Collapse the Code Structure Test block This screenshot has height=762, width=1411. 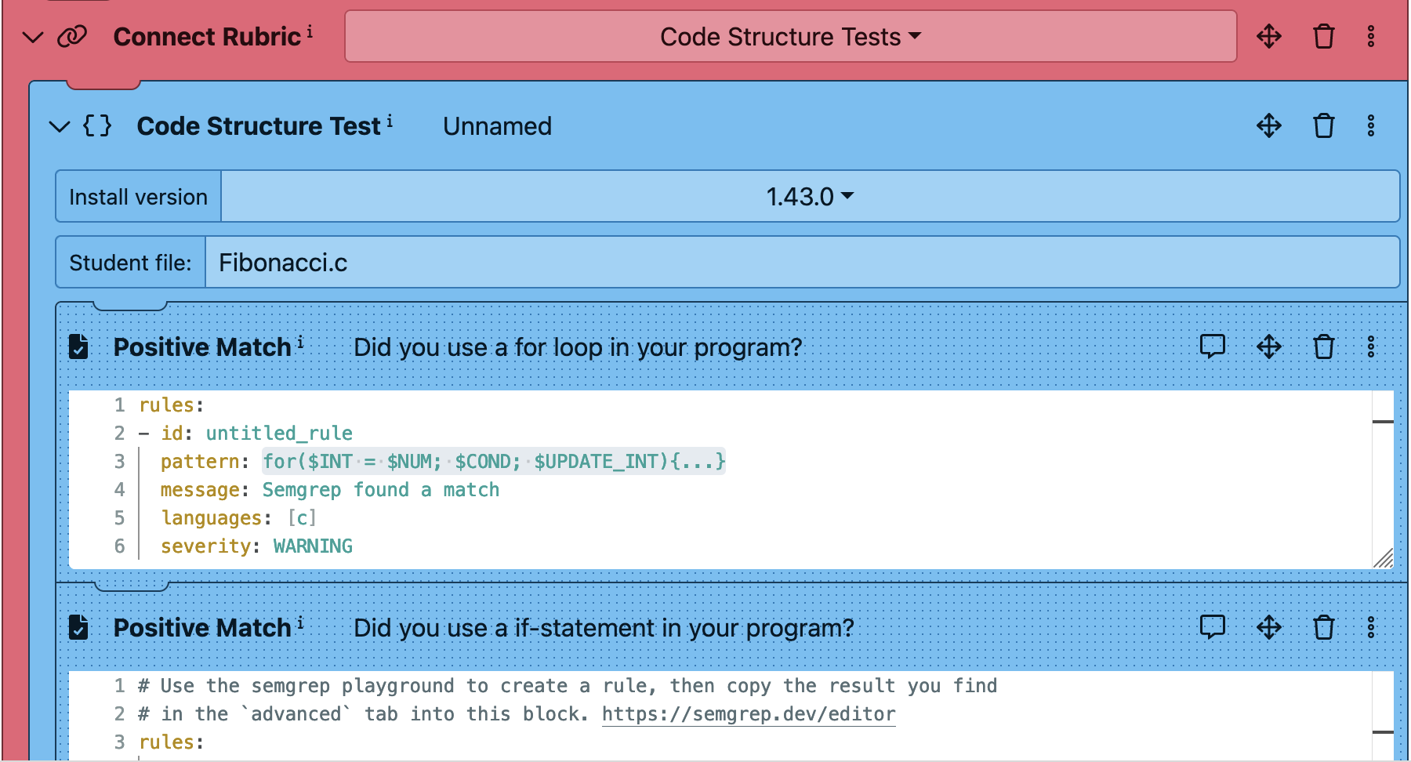click(x=60, y=126)
